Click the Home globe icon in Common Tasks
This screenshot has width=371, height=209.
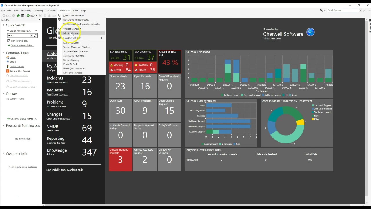point(8,57)
